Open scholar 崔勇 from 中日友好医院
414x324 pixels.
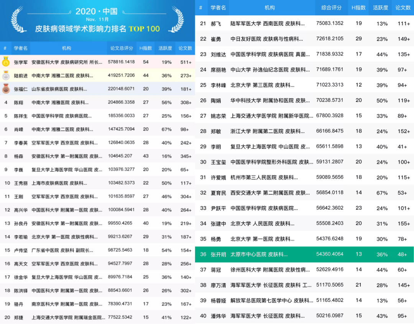click(216, 39)
